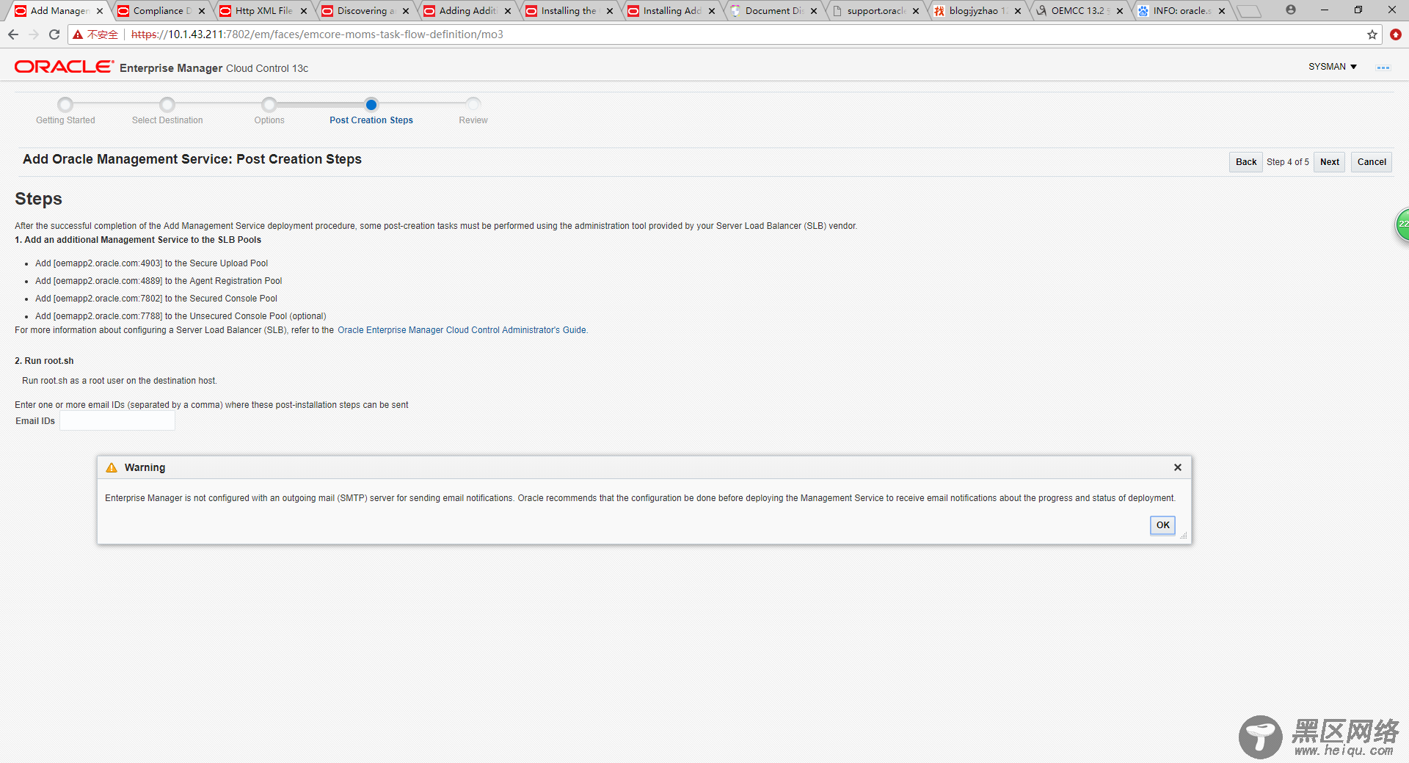
Task: Click the Email IDs input field
Action: [x=117, y=421]
